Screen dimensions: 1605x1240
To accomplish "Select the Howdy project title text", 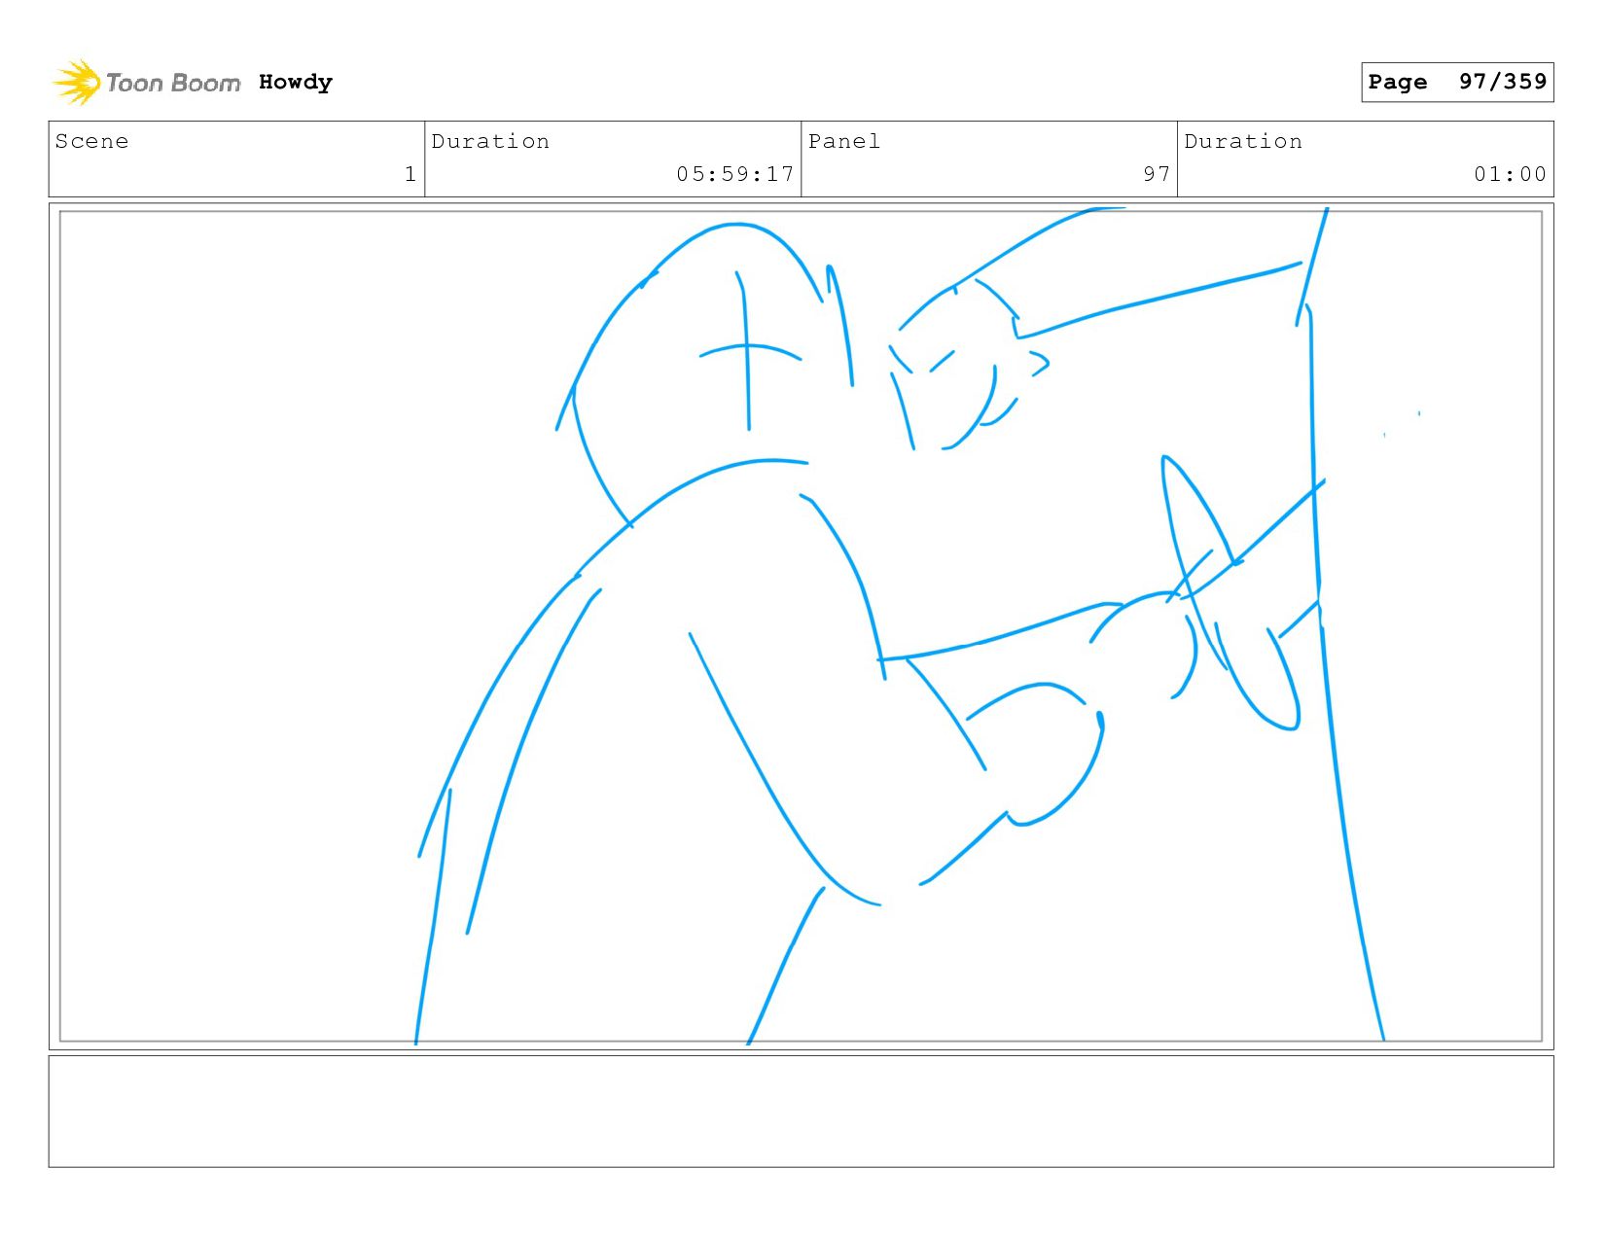I will (x=296, y=83).
